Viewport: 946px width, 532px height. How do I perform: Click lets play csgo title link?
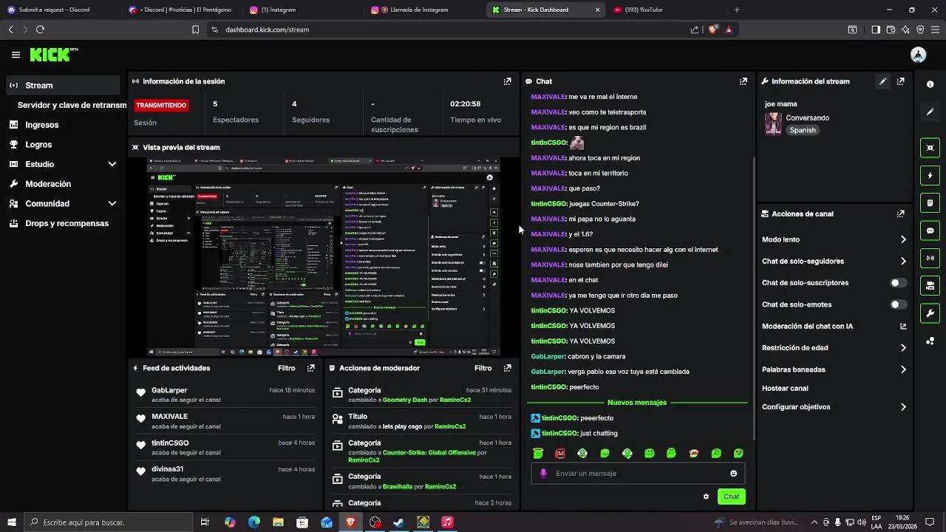(x=403, y=426)
